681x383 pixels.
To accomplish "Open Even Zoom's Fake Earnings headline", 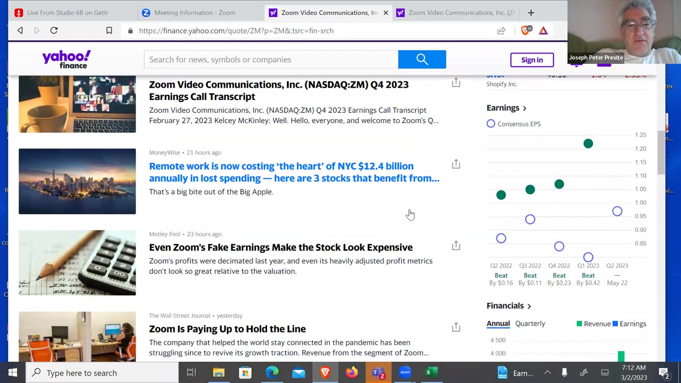I will point(281,247).
